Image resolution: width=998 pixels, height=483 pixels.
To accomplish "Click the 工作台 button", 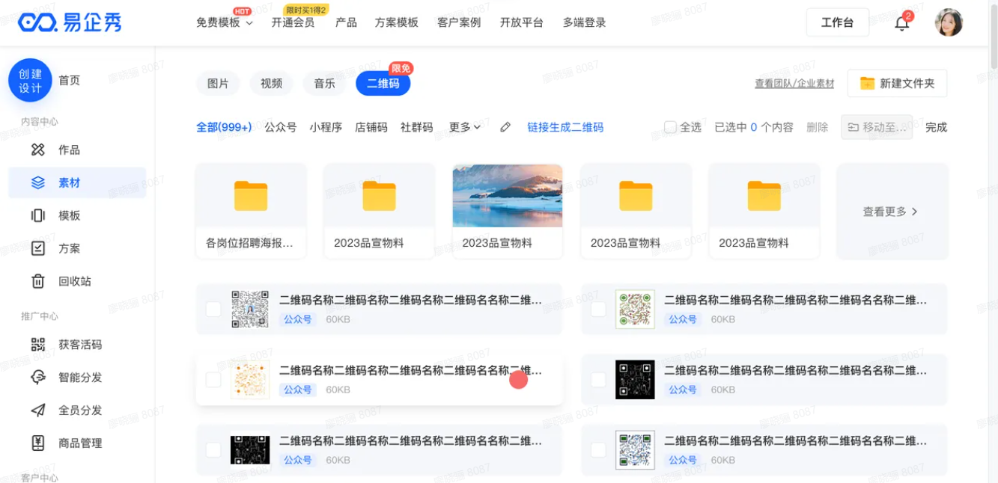I will tap(838, 22).
